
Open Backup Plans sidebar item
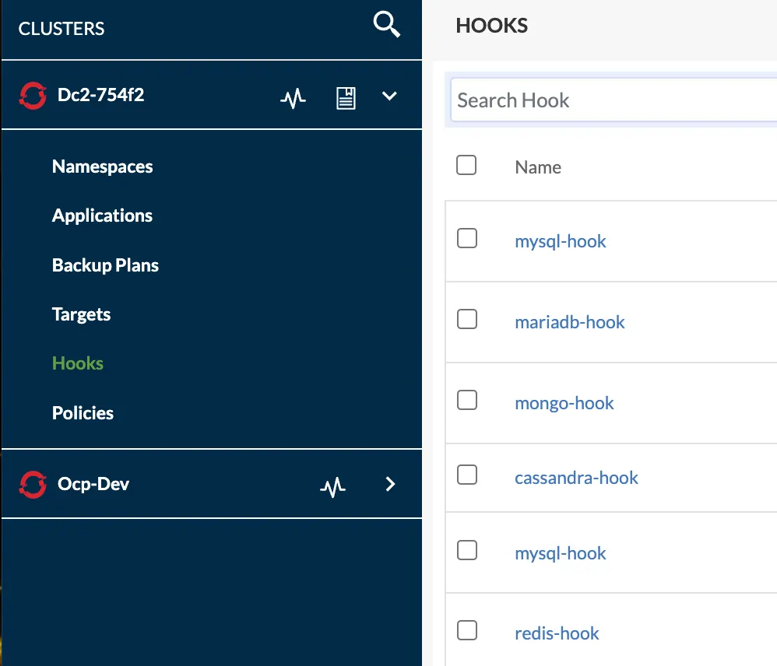click(x=105, y=265)
